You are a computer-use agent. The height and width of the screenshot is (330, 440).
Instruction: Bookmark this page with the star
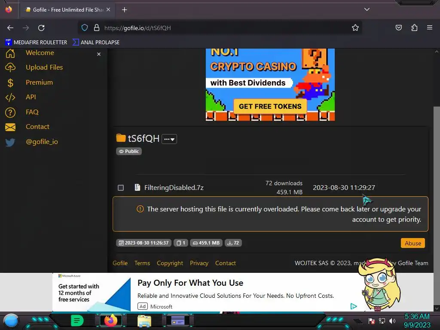point(355,28)
